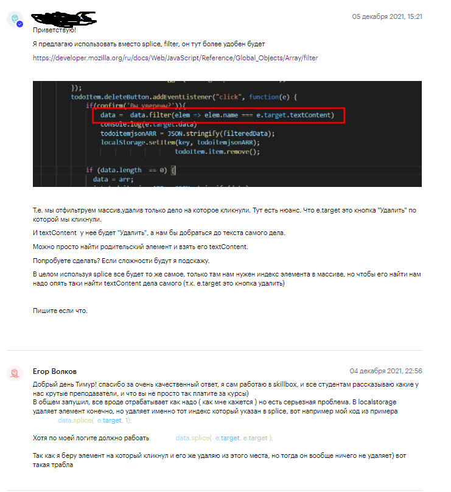Click Егор Волков's pink avatar icon
Viewport: 451px width, 492px height.
(x=15, y=373)
